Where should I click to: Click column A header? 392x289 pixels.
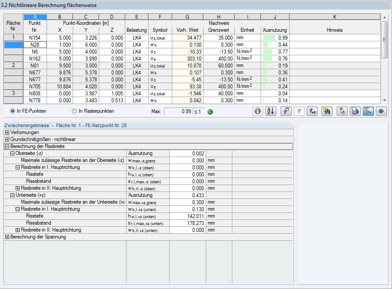tap(35, 17)
